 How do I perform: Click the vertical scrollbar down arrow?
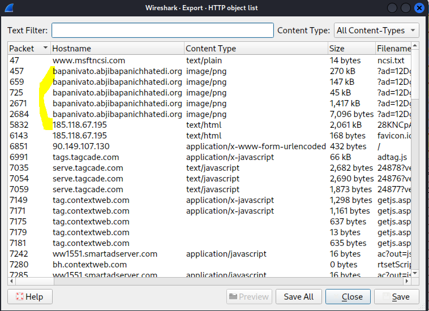point(415,273)
